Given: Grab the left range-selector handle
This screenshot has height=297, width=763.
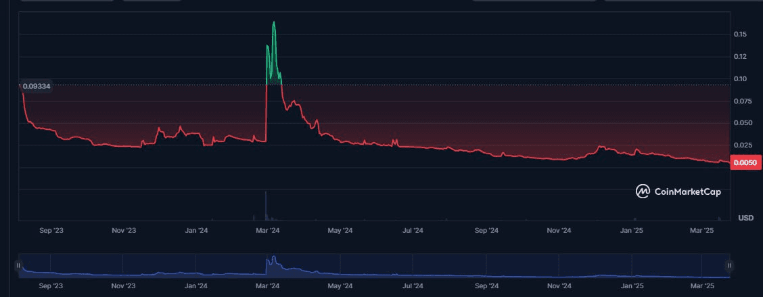Looking at the screenshot, I should (x=18, y=265).
